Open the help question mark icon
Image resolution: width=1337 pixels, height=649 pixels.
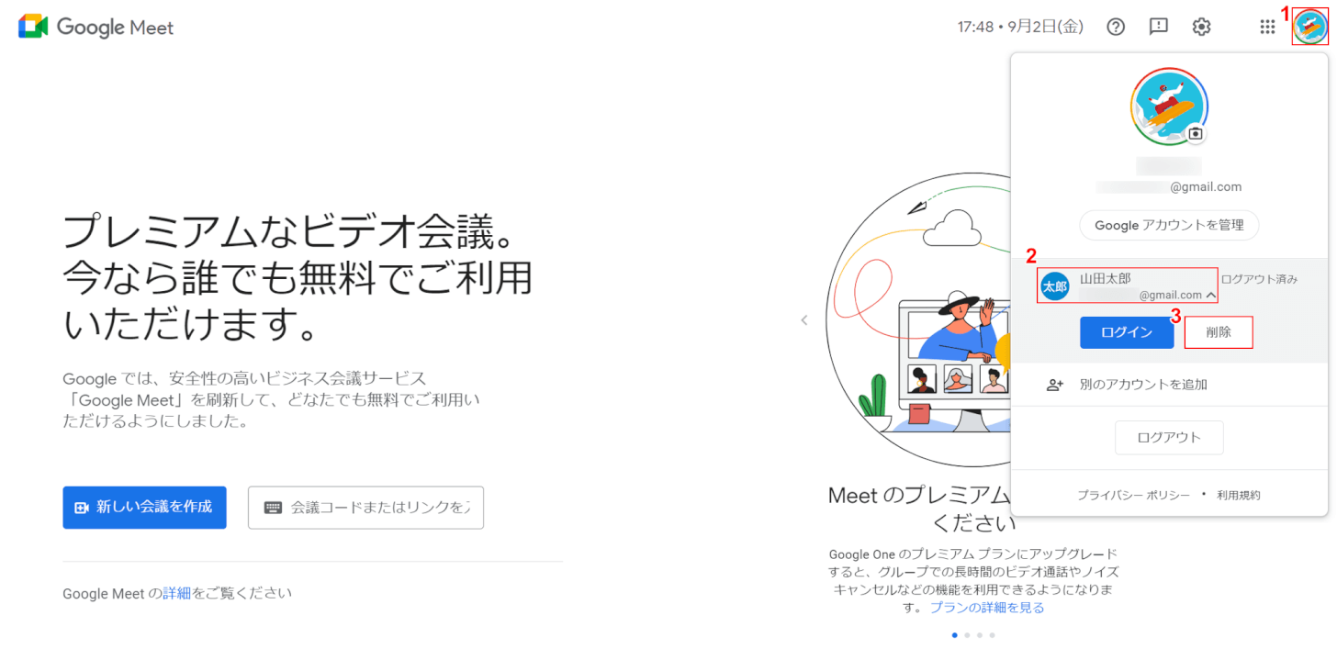pyautogui.click(x=1116, y=27)
